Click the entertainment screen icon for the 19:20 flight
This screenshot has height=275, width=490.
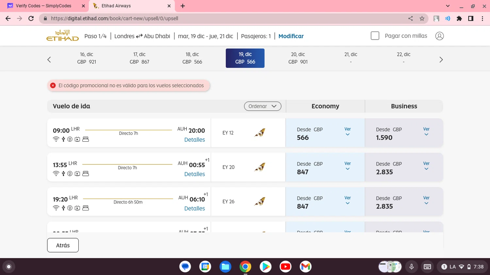(x=77, y=208)
